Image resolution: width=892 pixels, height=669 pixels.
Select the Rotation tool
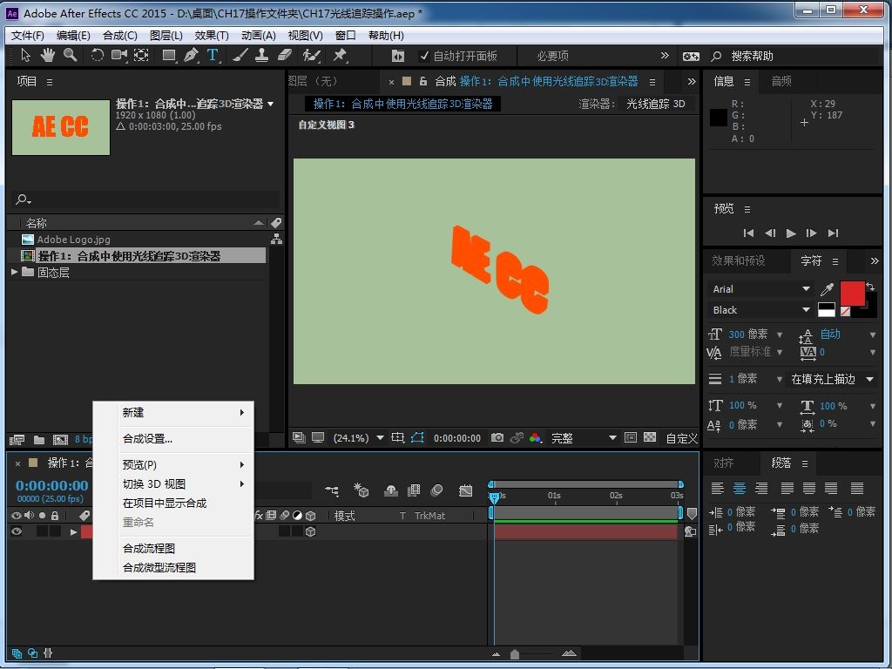coord(98,55)
